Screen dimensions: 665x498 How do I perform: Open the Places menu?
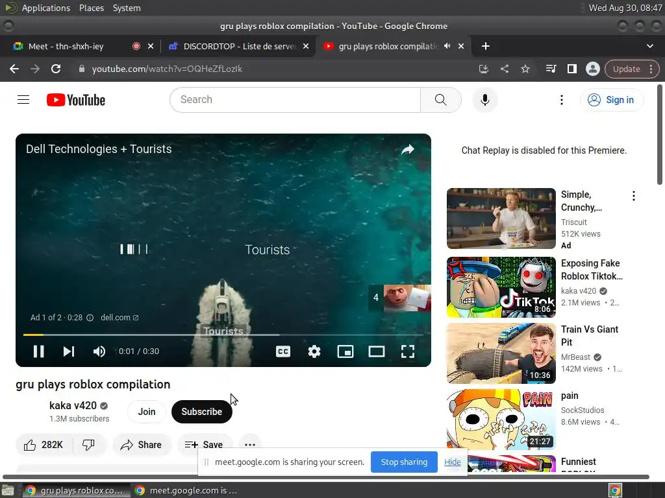91,8
